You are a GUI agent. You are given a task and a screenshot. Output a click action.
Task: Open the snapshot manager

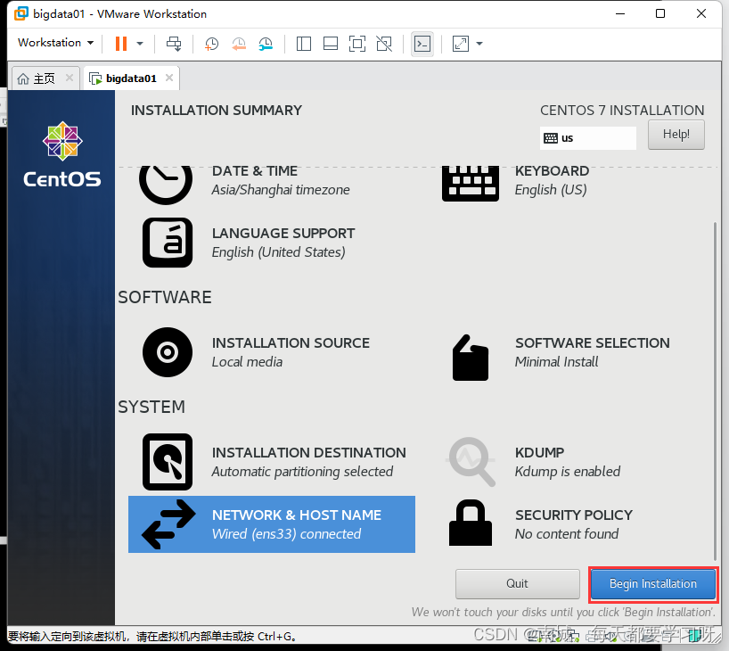tap(266, 44)
